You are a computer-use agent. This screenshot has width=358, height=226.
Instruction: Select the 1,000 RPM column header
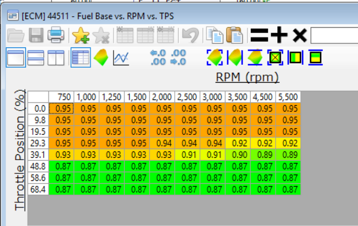(86, 97)
